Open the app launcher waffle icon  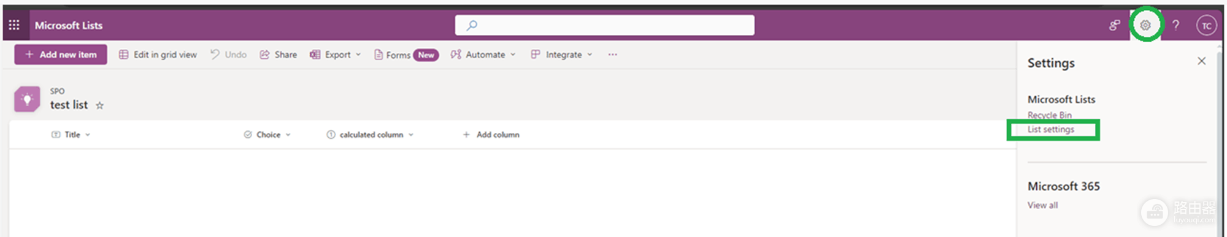14,25
